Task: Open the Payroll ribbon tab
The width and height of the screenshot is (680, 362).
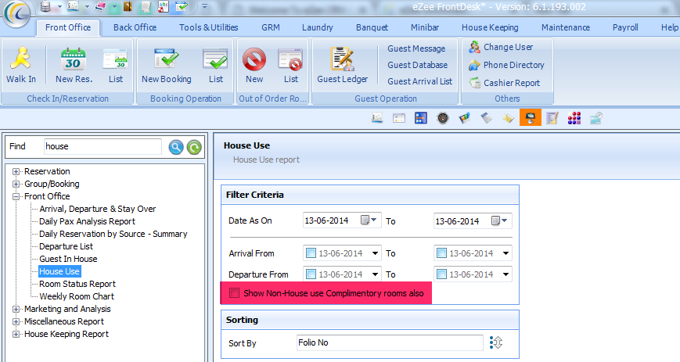Action: (625, 27)
